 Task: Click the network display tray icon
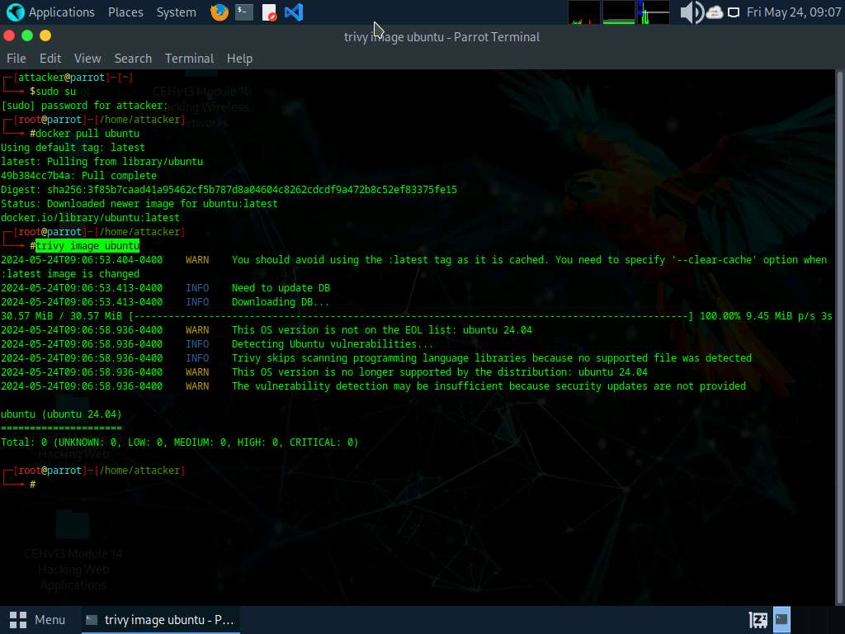pos(734,12)
